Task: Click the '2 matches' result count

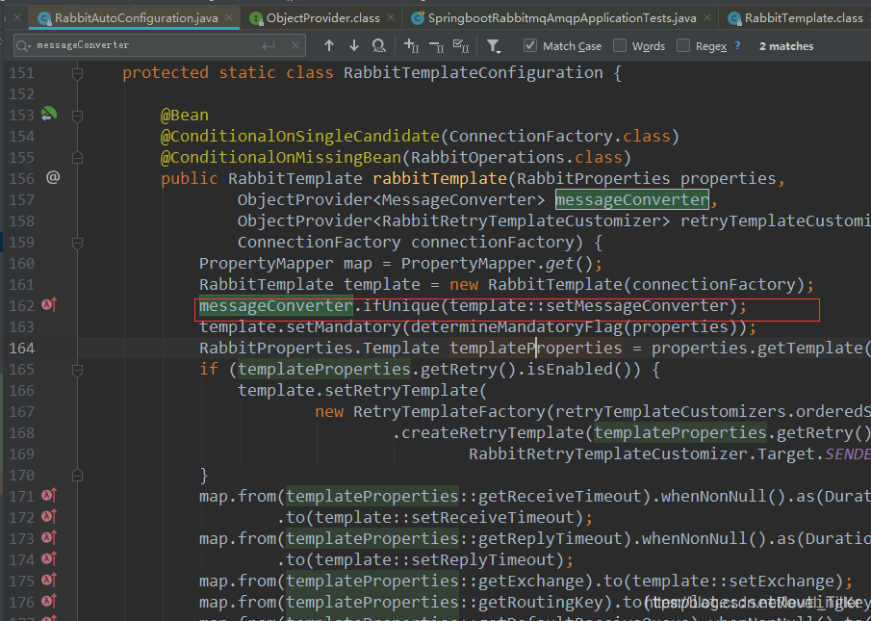Action: pyautogui.click(x=786, y=46)
